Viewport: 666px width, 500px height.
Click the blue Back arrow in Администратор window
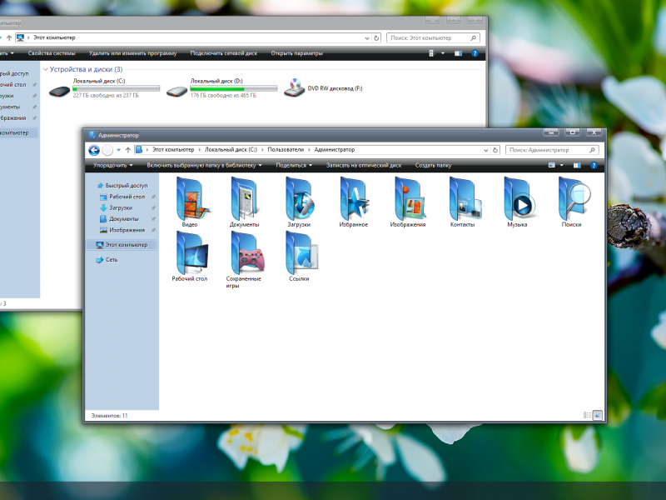point(94,150)
